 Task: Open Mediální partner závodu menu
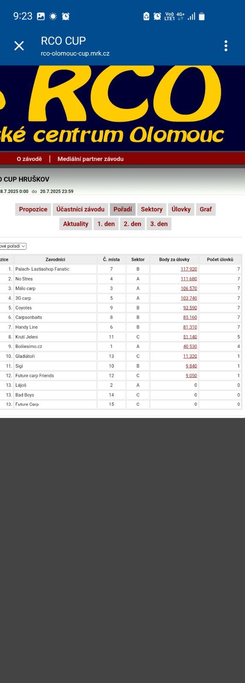point(90,159)
